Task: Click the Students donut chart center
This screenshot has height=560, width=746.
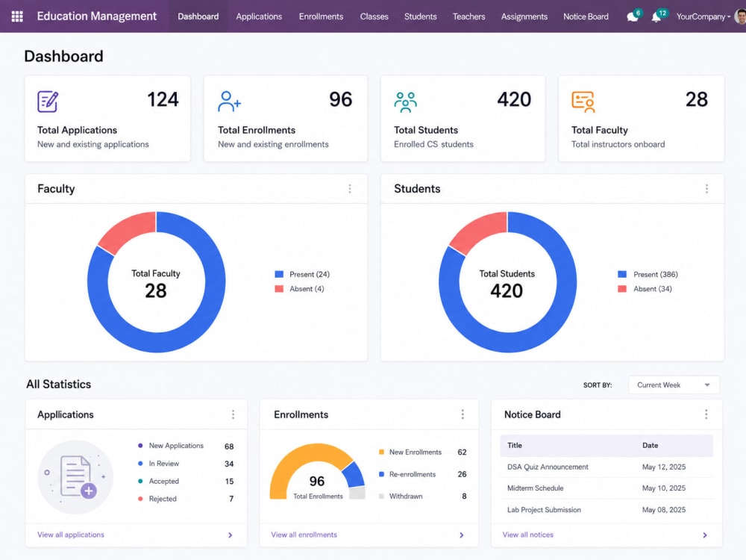Action: click(x=507, y=283)
